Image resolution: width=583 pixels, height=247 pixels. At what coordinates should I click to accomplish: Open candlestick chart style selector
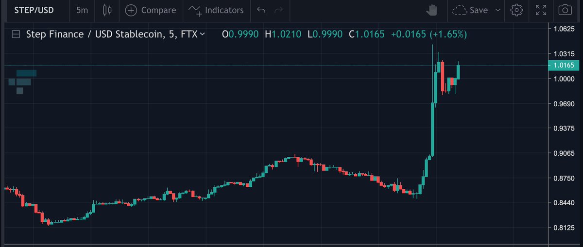click(x=107, y=10)
